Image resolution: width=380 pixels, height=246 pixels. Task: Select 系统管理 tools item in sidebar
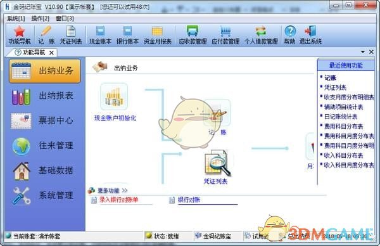point(45,195)
